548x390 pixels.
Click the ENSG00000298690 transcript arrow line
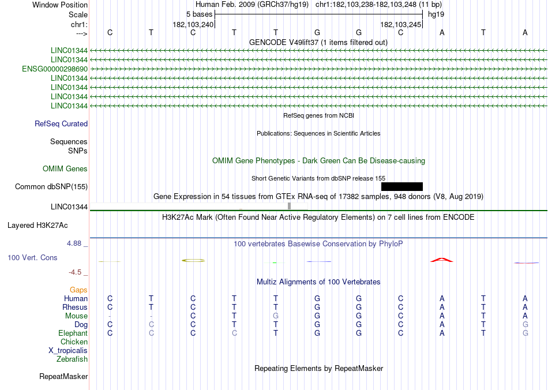click(x=318, y=69)
